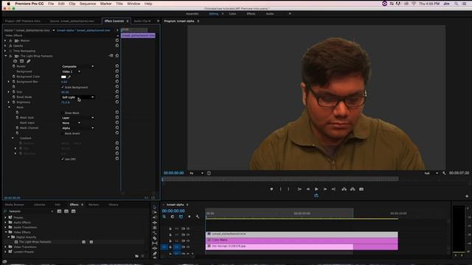Image resolution: width=472 pixels, height=265 pixels.
Task: Open the Marker menu
Action: point(105,4)
